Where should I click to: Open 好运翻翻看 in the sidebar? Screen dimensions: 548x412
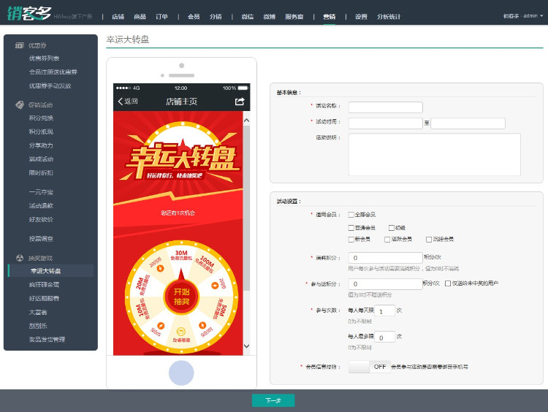pyautogui.click(x=44, y=299)
